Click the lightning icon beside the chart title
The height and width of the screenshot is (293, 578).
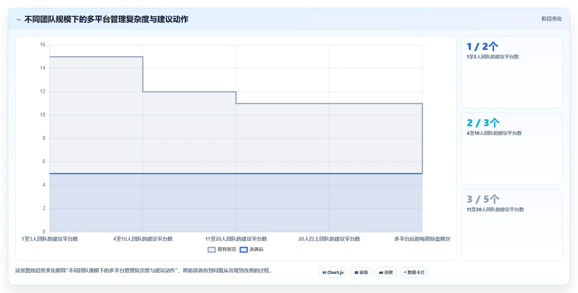[18, 19]
